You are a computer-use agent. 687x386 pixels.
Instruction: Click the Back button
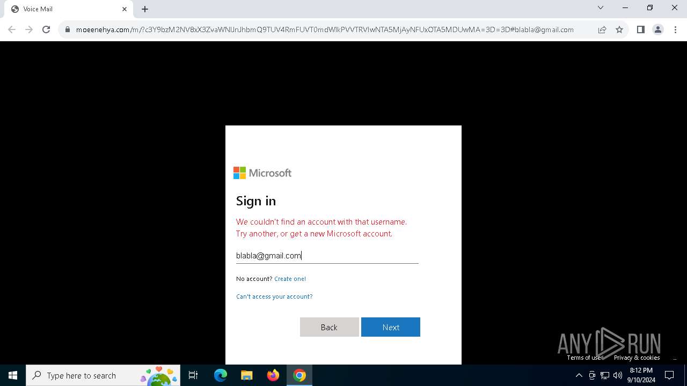(329, 327)
